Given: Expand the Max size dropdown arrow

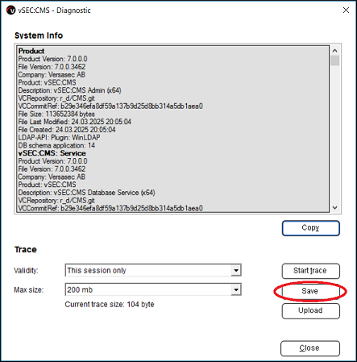Looking at the screenshot, I should [236, 289].
